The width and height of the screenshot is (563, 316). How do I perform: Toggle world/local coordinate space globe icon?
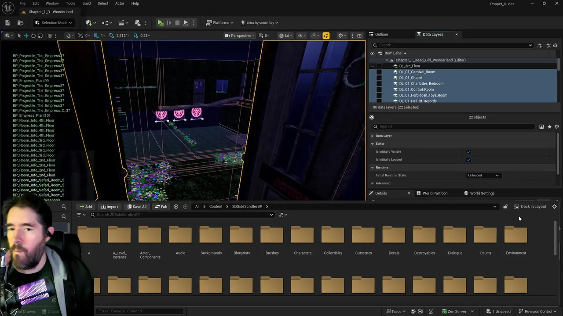(50, 36)
